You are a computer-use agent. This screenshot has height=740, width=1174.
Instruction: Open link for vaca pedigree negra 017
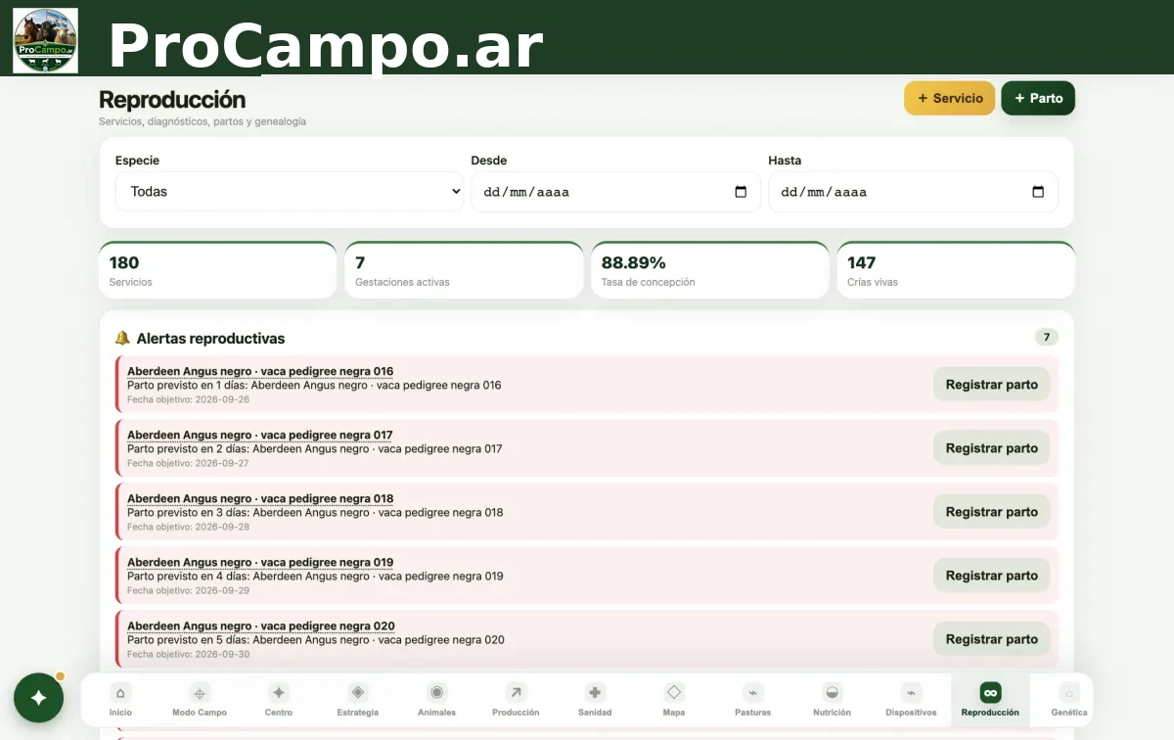point(260,435)
